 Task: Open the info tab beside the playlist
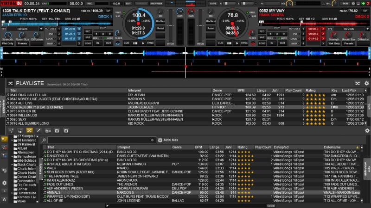[369, 106]
